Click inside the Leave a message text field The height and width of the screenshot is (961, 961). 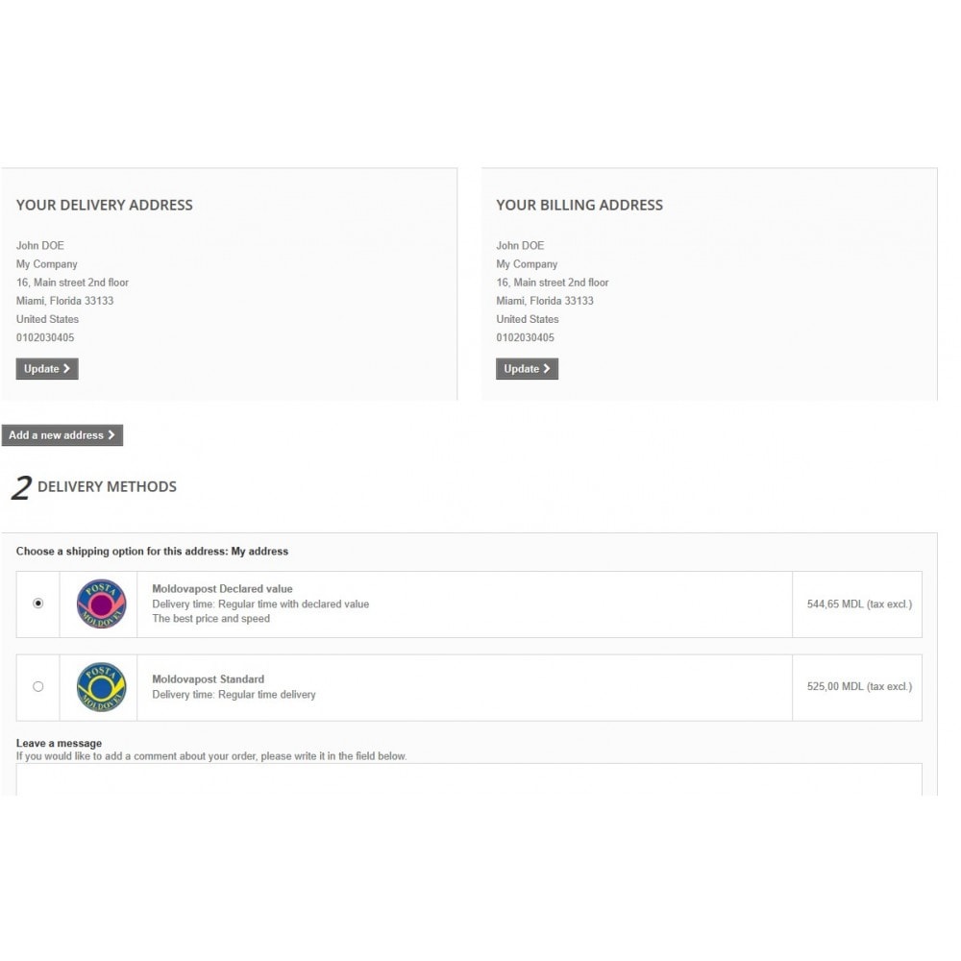point(469,779)
